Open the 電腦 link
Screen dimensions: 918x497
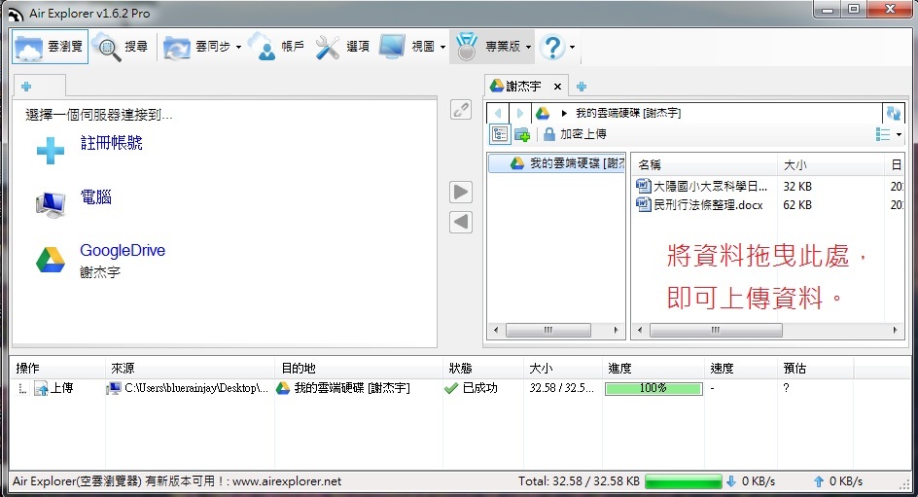coord(95,196)
